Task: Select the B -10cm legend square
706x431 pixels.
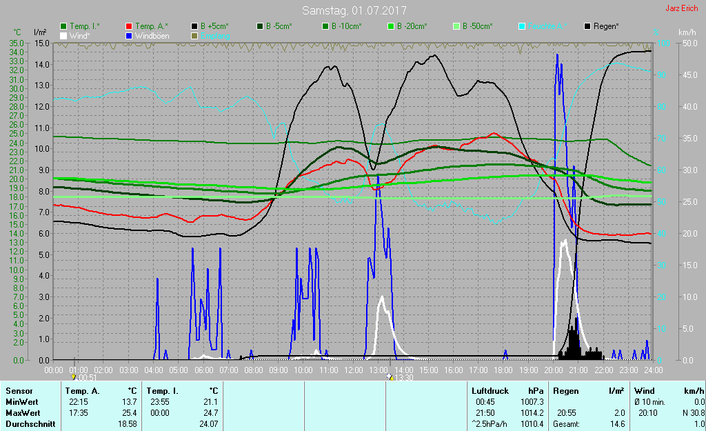Action: (326, 26)
